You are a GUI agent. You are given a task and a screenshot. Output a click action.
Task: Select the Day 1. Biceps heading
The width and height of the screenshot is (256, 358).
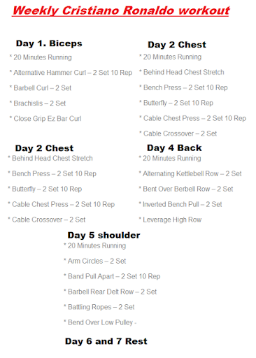point(49,43)
